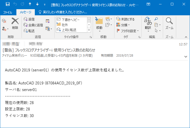Forward the email with 転送
The image size is (190, 128).
pyautogui.click(x=29, y=31)
